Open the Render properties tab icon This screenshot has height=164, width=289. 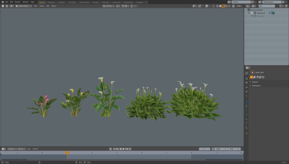[246, 78]
